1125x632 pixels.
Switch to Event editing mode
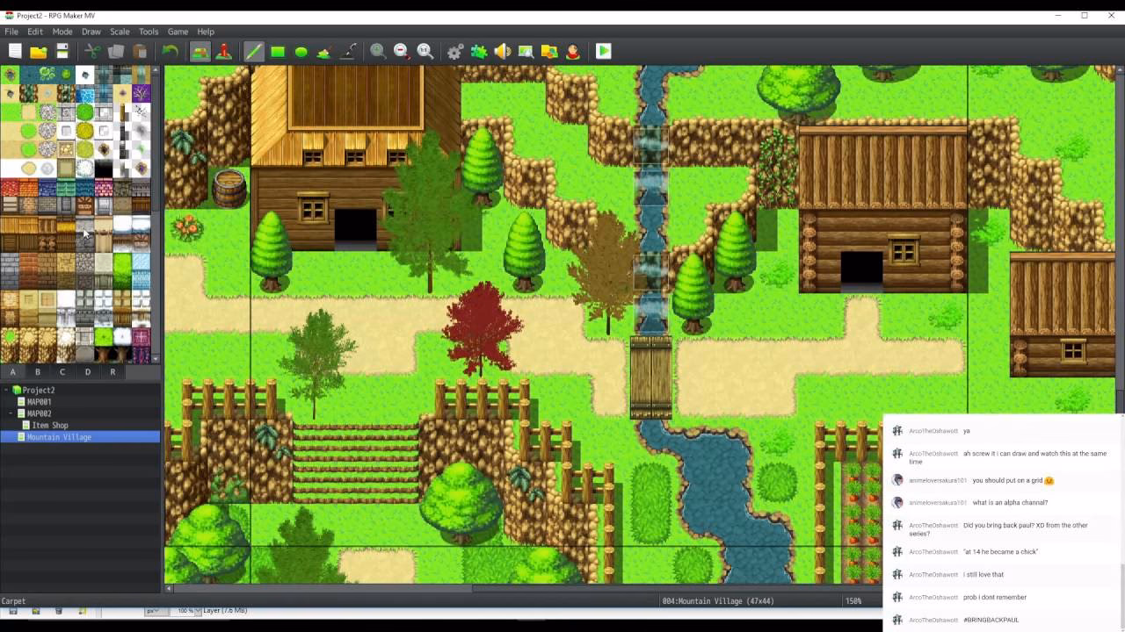(x=224, y=52)
